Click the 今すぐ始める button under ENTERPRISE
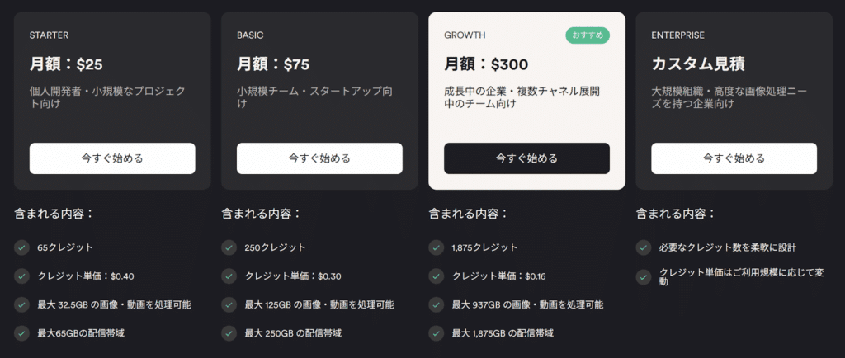This screenshot has width=845, height=358. [x=734, y=158]
